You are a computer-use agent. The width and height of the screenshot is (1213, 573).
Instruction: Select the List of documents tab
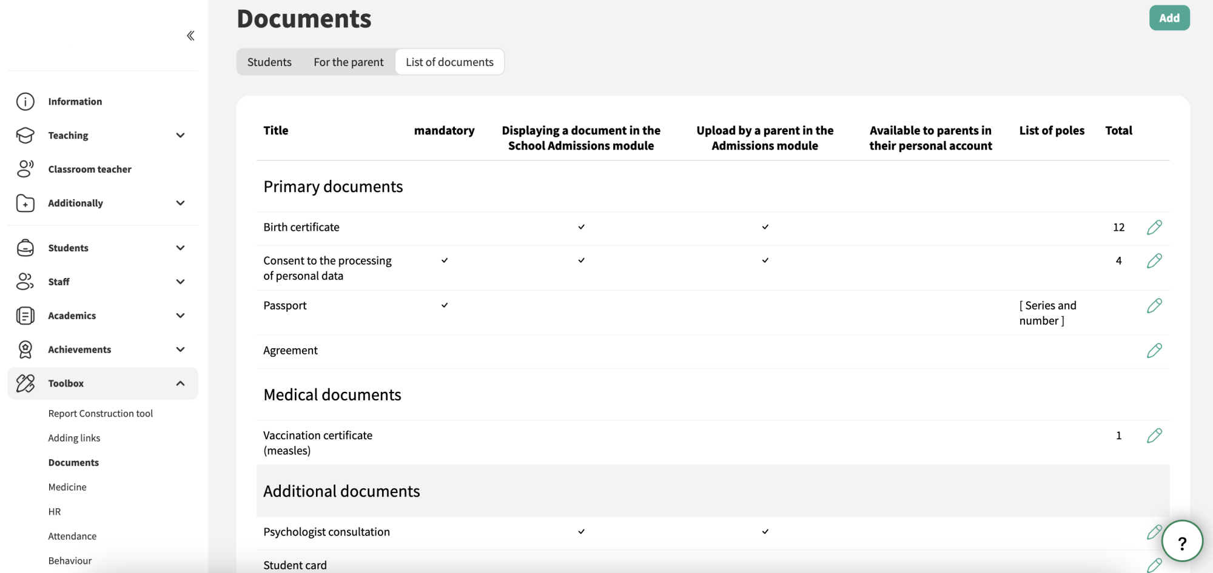(x=449, y=62)
